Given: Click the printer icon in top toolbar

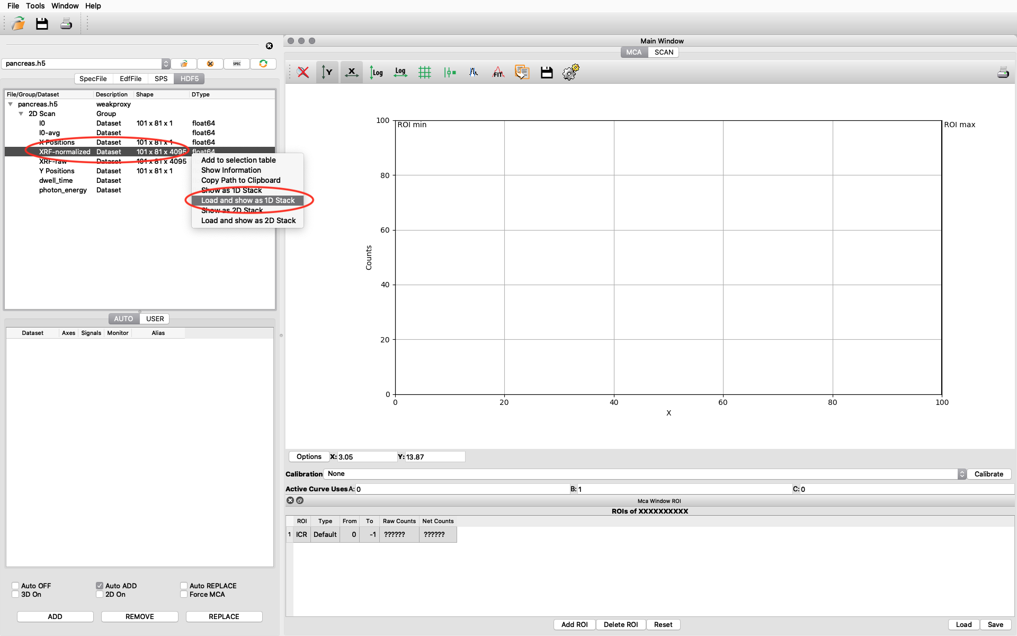Looking at the screenshot, I should (66, 23).
